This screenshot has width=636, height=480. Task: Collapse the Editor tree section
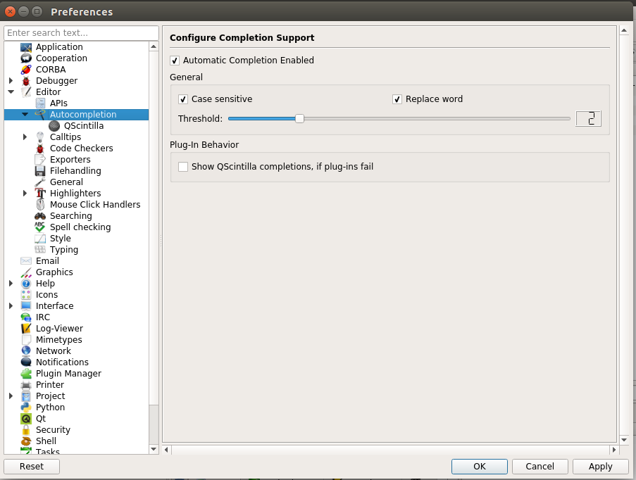click(x=11, y=92)
